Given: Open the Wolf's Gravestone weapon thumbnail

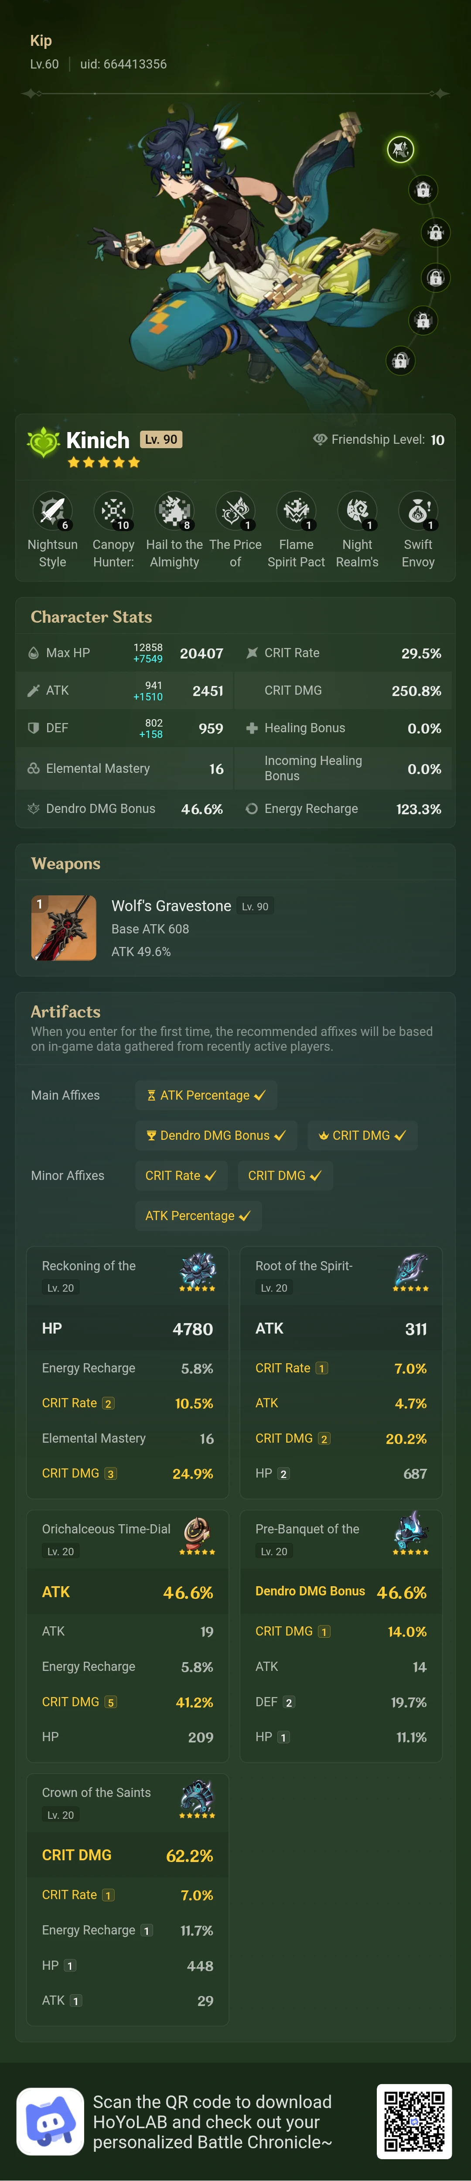Looking at the screenshot, I should [x=63, y=928].
